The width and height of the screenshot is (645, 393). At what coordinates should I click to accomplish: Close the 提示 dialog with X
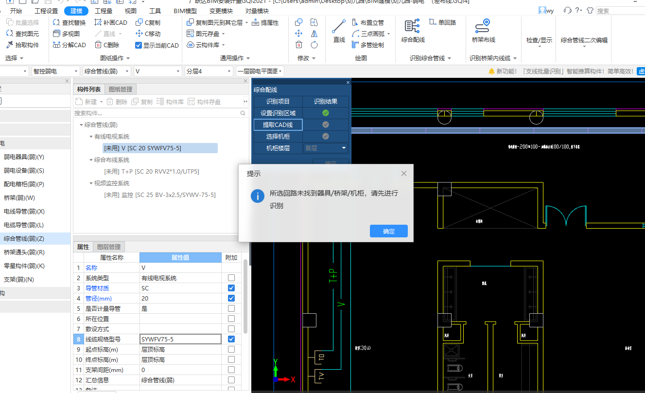point(404,173)
